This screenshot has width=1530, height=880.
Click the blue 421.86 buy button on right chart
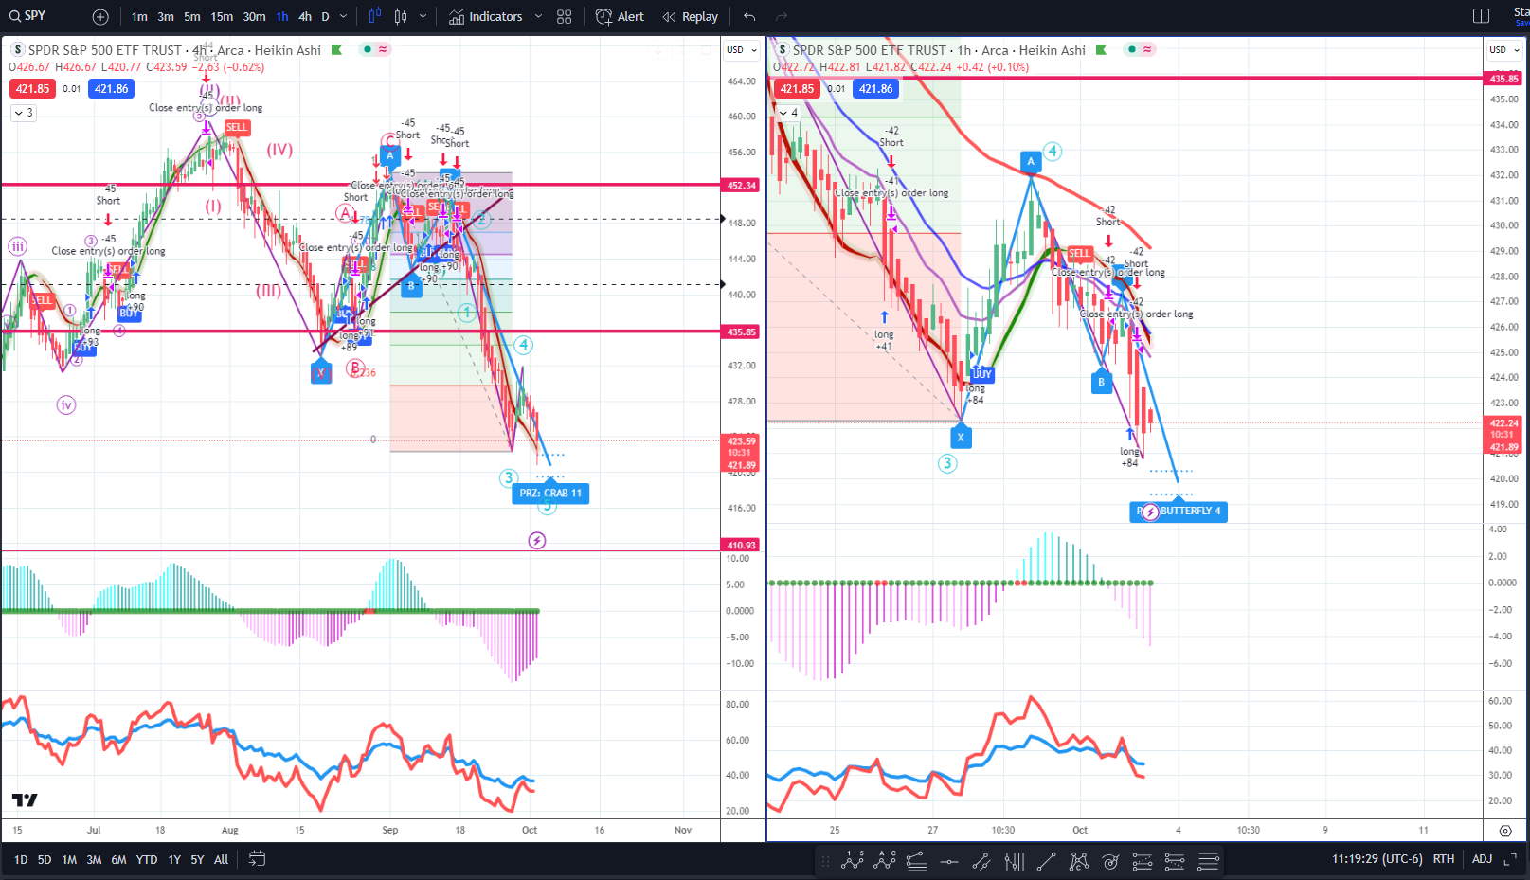[x=876, y=89]
